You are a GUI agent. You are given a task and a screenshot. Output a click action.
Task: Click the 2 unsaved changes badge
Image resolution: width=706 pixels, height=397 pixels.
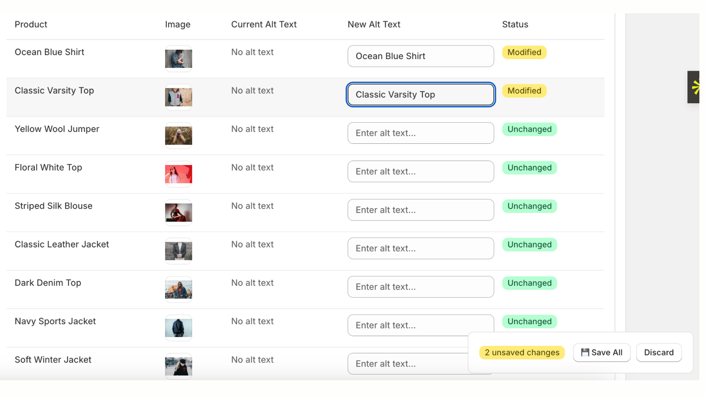pos(522,352)
